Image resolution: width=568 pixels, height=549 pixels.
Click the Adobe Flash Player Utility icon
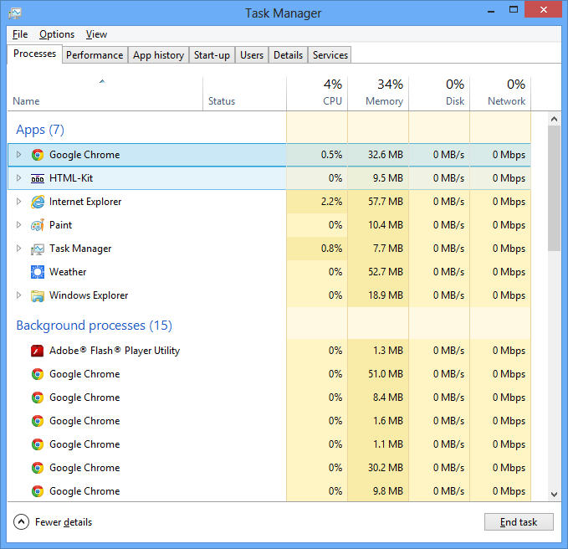pyautogui.click(x=38, y=351)
